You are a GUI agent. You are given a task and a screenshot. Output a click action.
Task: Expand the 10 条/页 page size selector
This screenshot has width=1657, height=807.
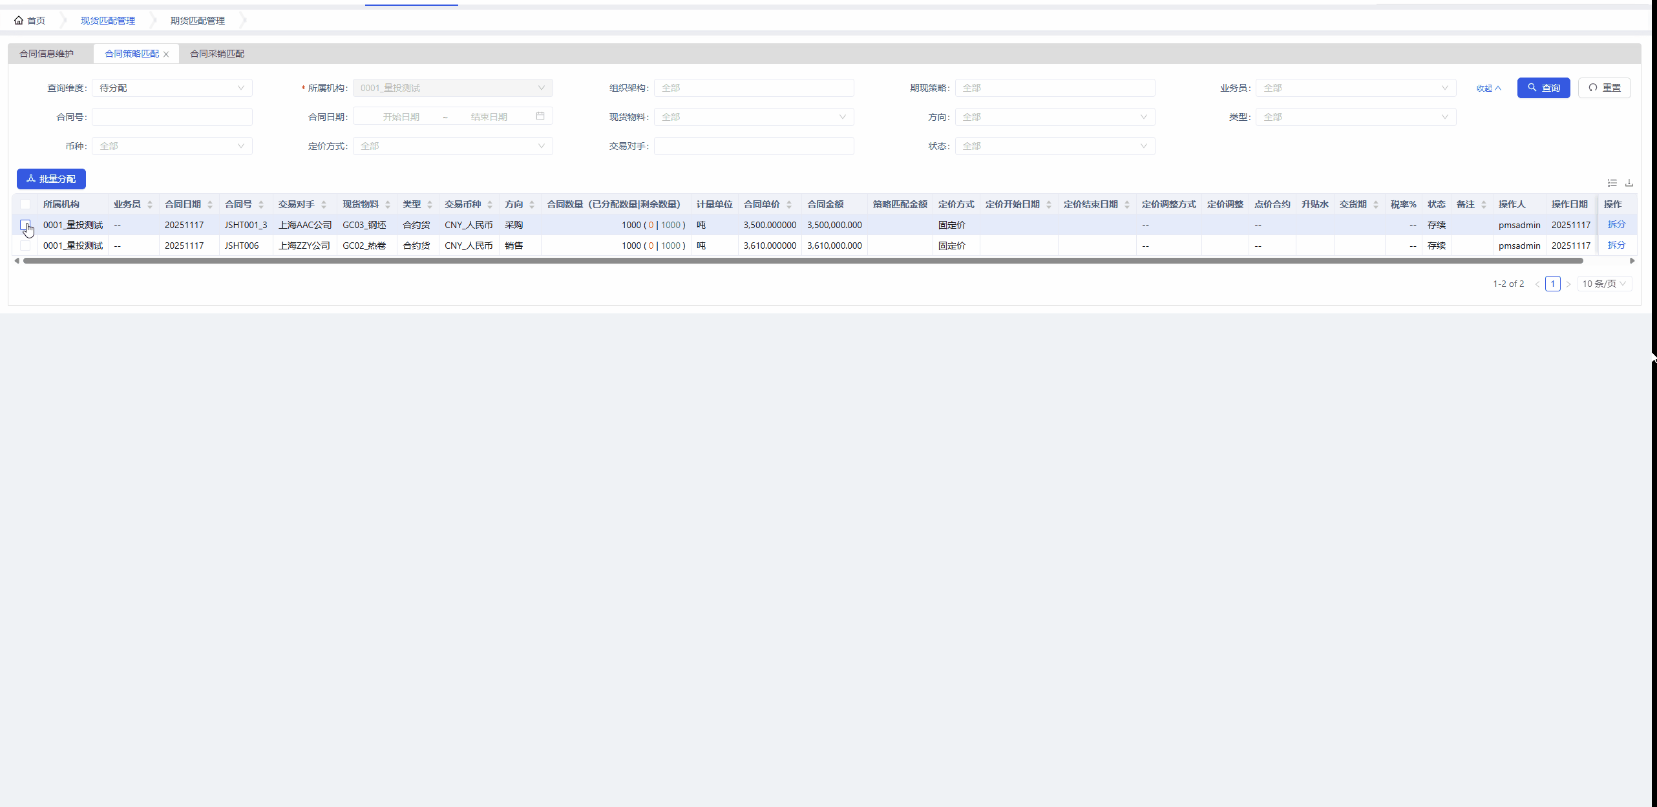coord(1604,284)
